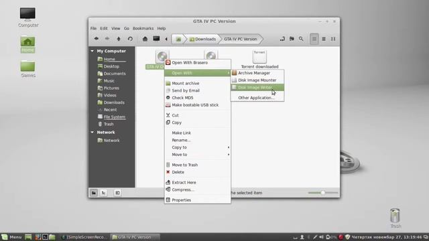
Task: Open the Edit menu
Action: click(x=104, y=28)
